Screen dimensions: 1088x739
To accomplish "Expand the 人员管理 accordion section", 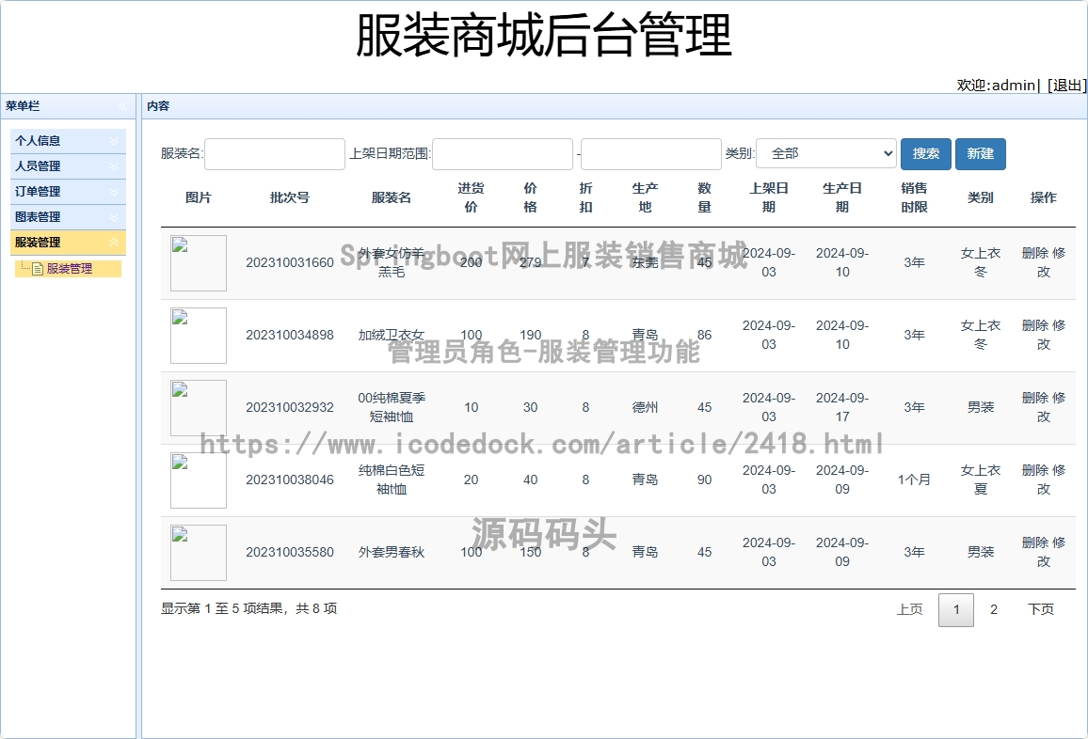I will 68,166.
